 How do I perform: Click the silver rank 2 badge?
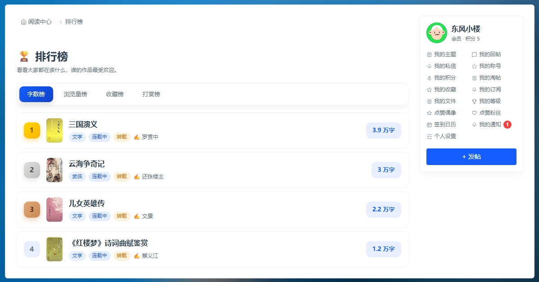32,170
